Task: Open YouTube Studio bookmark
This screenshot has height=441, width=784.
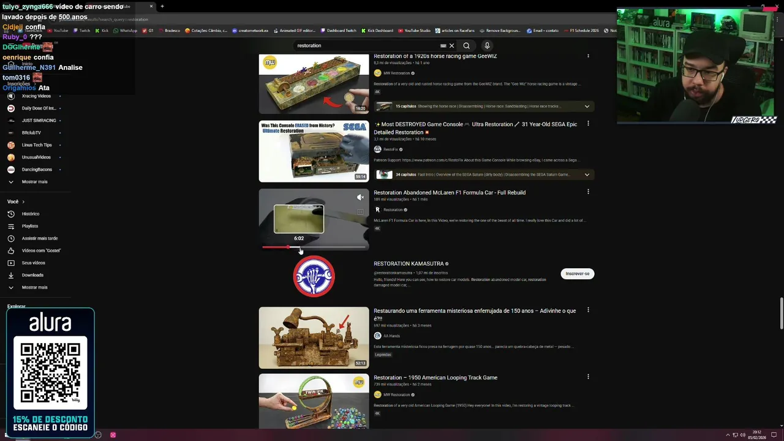Action: tap(414, 31)
